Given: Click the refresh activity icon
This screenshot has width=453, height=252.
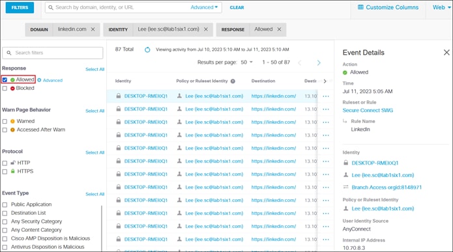Looking at the screenshot, I should pyautogui.click(x=147, y=49).
